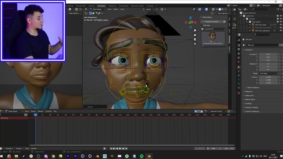Click the Create Pose Asset browse icon
Image resolution: width=283 pixels, height=159 pixels.
pyautogui.click(x=224, y=22)
